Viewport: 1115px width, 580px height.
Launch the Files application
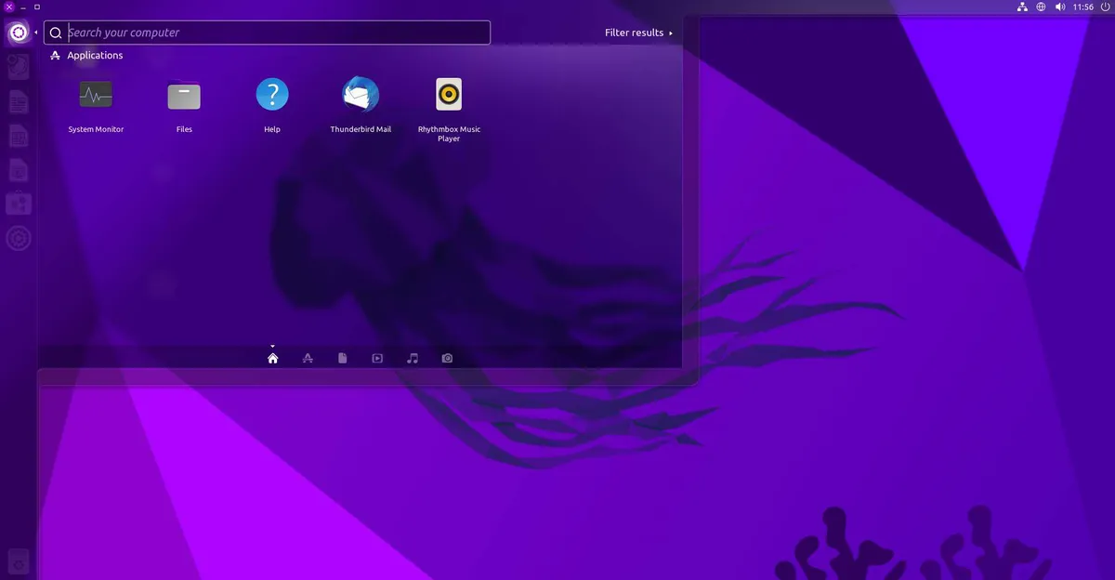pyautogui.click(x=184, y=95)
